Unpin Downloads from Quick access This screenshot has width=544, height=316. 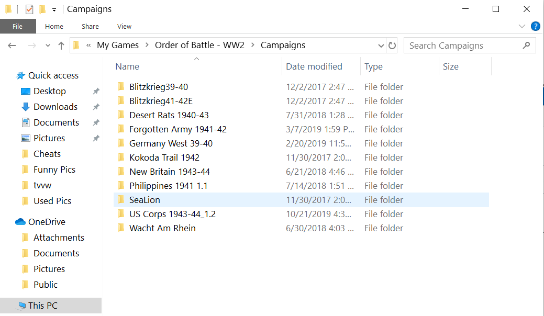[x=96, y=107]
